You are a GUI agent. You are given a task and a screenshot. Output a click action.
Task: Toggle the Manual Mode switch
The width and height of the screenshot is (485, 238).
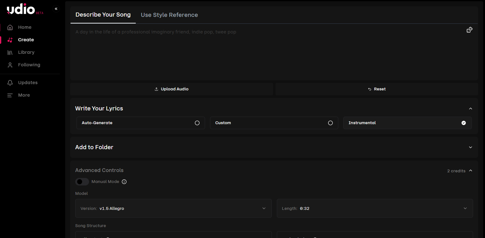pos(82,182)
